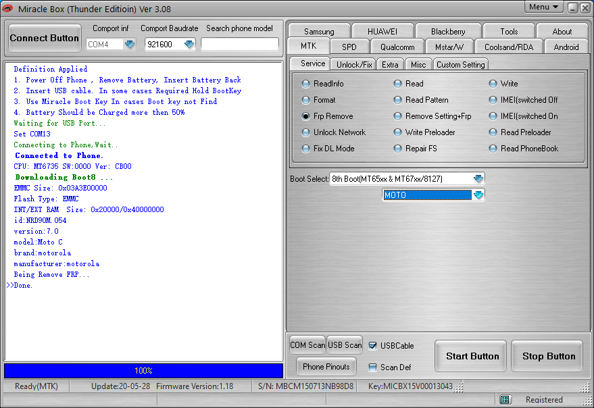Image resolution: width=594 pixels, height=408 pixels.
Task: Select the Read Preloader radio option
Action: [493, 132]
